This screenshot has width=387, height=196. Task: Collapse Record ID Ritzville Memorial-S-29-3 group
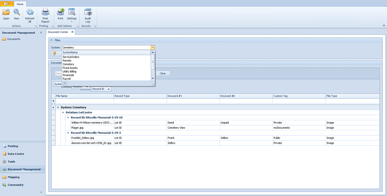[68, 133]
